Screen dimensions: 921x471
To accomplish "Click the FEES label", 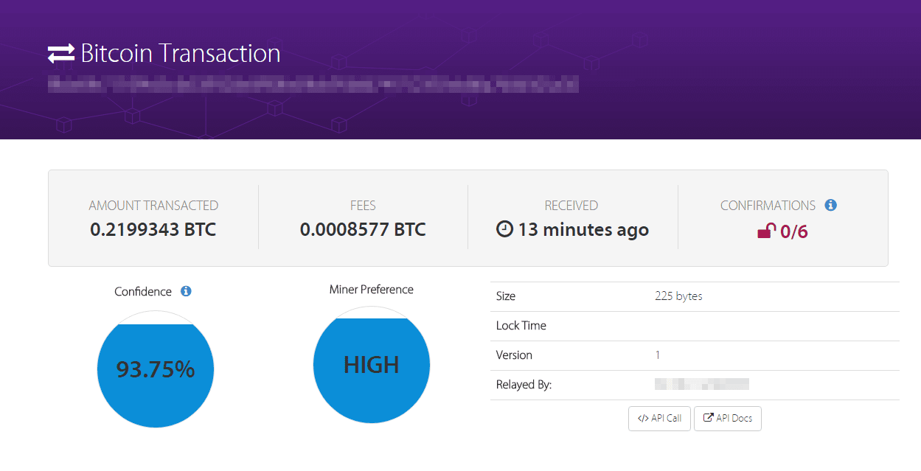I will coord(363,206).
